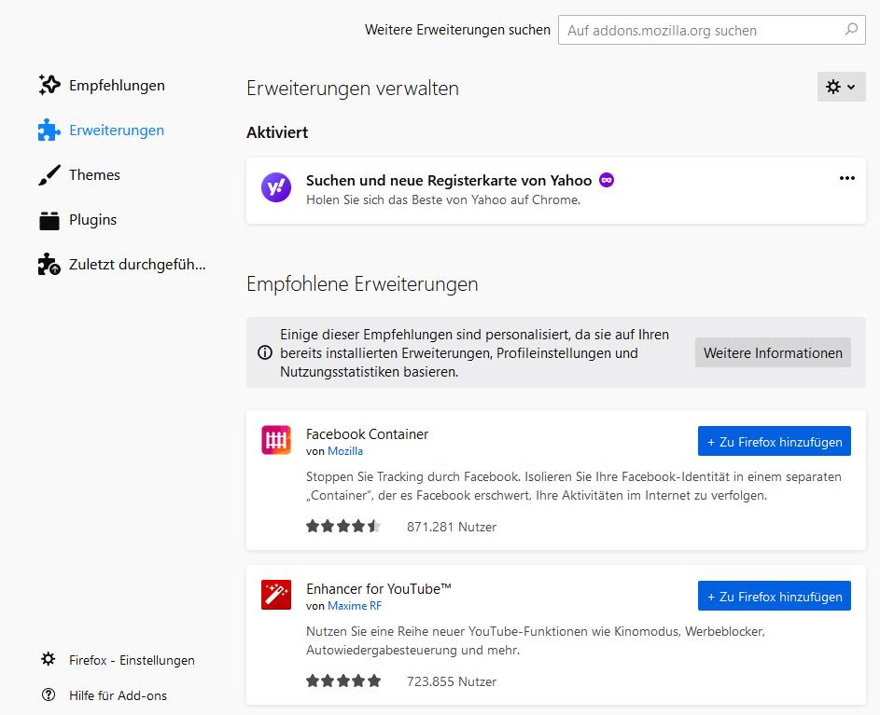
Task: Click the Enhancer for YouTube title
Action: (379, 589)
